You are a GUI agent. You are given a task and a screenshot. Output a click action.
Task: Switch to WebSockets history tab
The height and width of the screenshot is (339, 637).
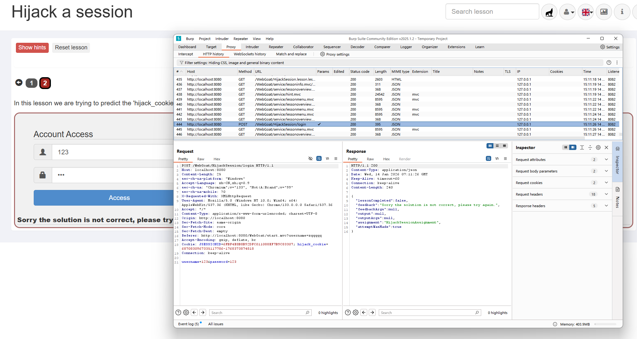(250, 54)
